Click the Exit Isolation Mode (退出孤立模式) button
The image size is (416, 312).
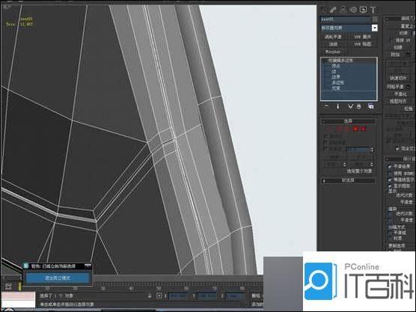click(x=58, y=278)
